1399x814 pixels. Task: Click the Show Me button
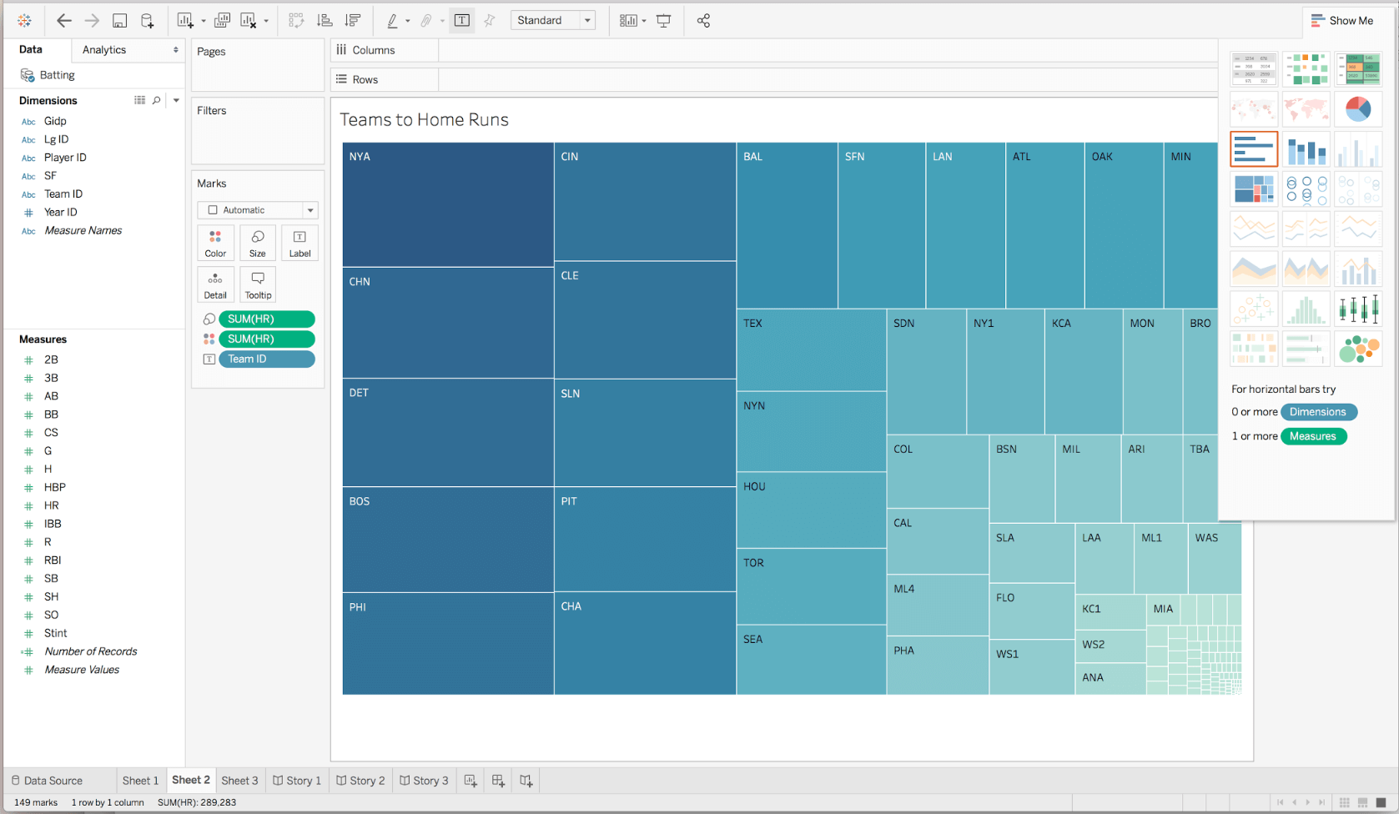click(1345, 20)
